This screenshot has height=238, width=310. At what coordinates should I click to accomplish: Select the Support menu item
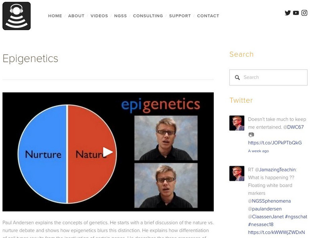[x=180, y=16]
